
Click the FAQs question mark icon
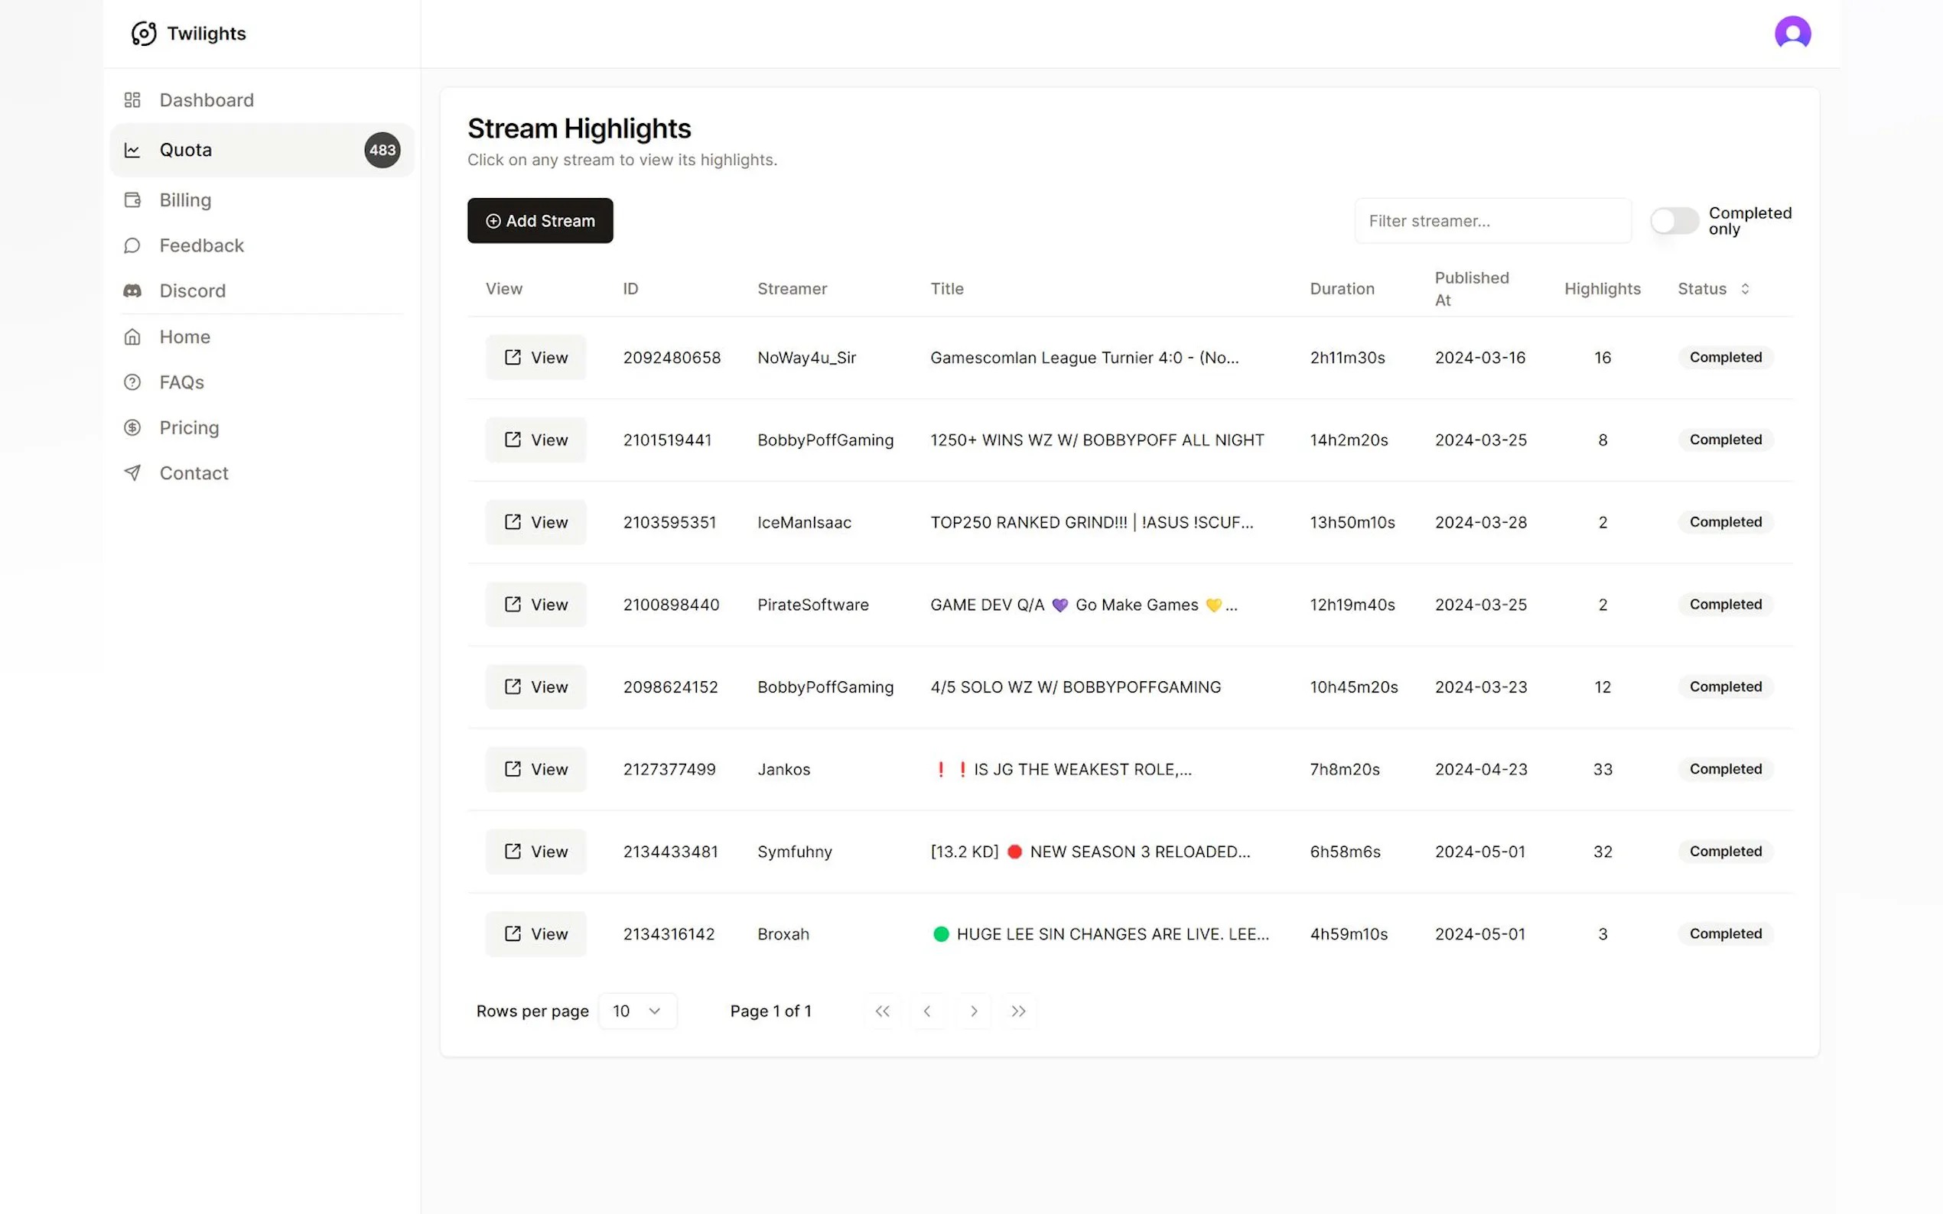pyautogui.click(x=132, y=382)
